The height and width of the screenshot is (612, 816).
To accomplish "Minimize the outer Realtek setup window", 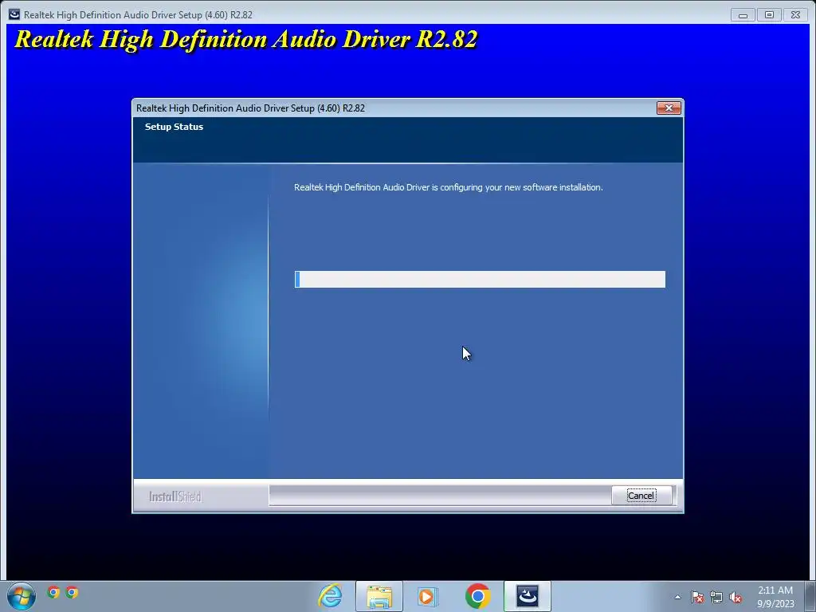I will click(743, 15).
